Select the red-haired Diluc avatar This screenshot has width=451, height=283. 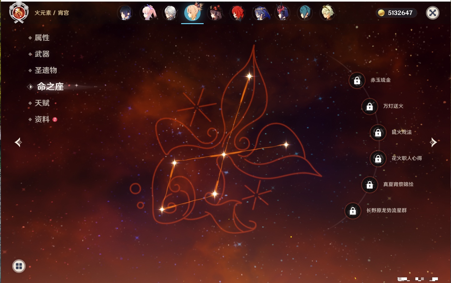click(x=237, y=13)
